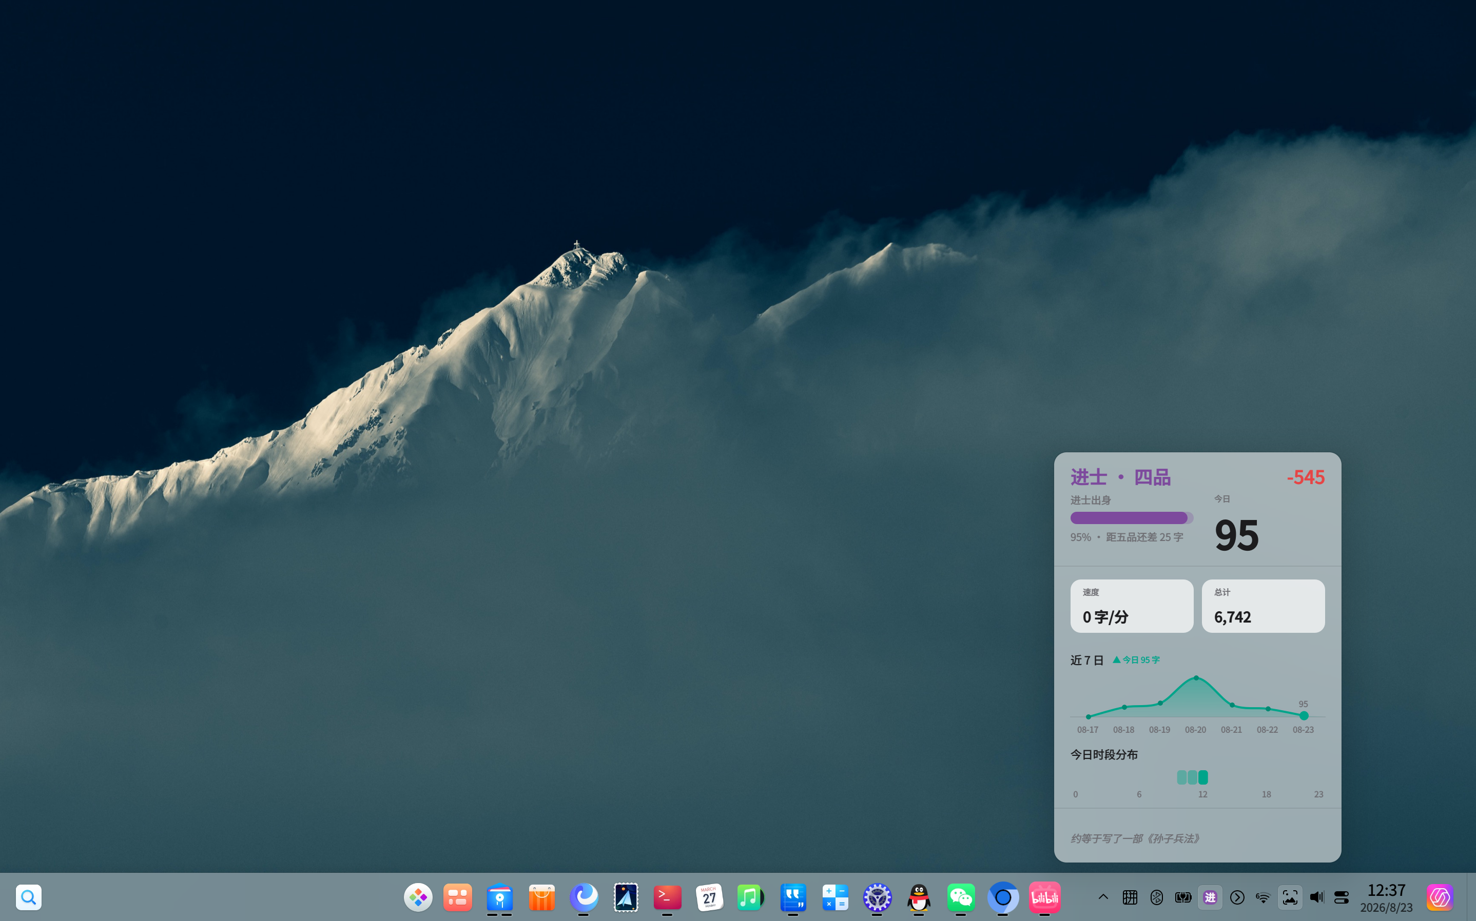The image size is (1476, 921).
Task: Start a screenshot with the capture tray icon
Action: pyautogui.click(x=1290, y=897)
